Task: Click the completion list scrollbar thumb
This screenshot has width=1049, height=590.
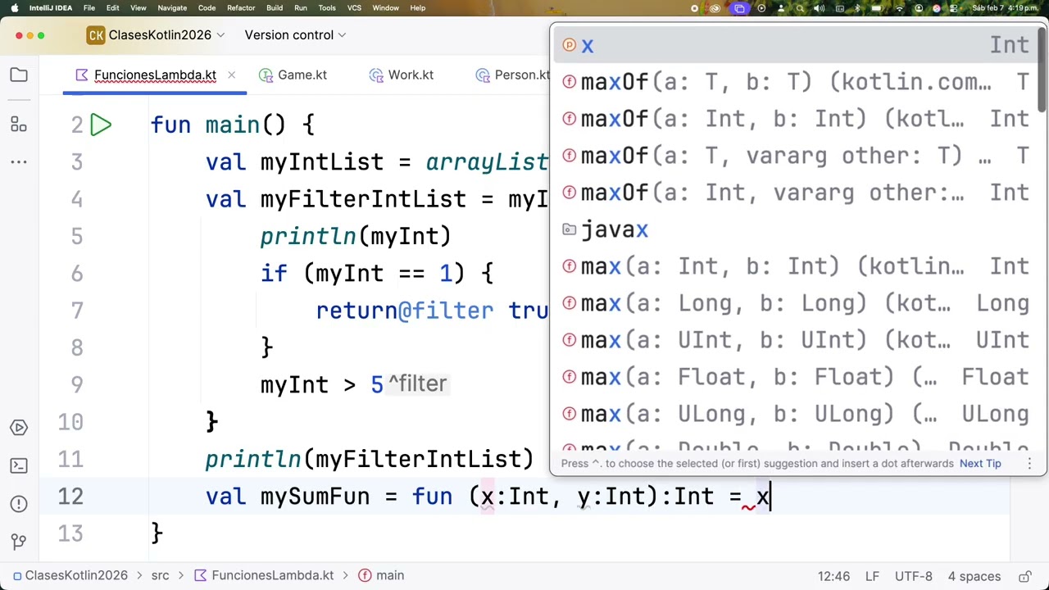Action: [x=1042, y=70]
